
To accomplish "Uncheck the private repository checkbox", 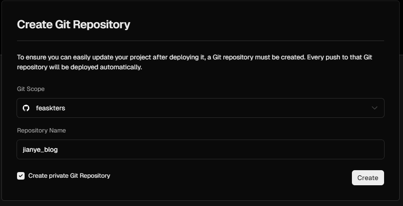I will 21,176.
